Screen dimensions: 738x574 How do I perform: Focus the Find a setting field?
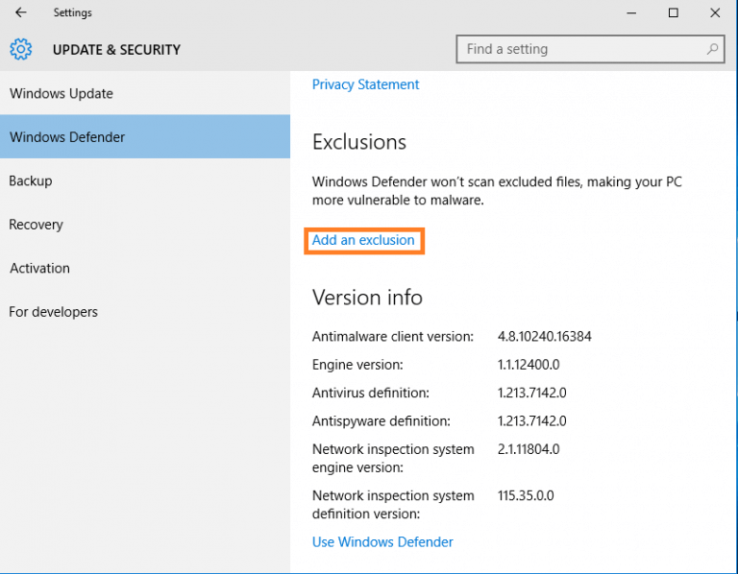point(590,49)
